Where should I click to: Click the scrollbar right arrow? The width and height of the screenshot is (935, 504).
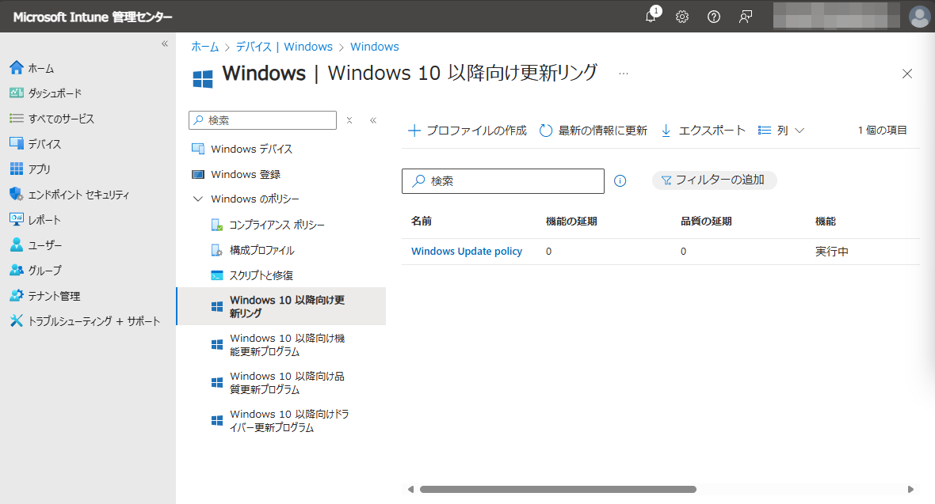910,489
